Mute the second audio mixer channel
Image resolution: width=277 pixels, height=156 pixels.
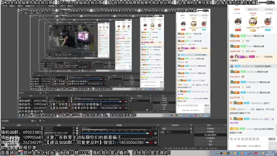(151, 142)
